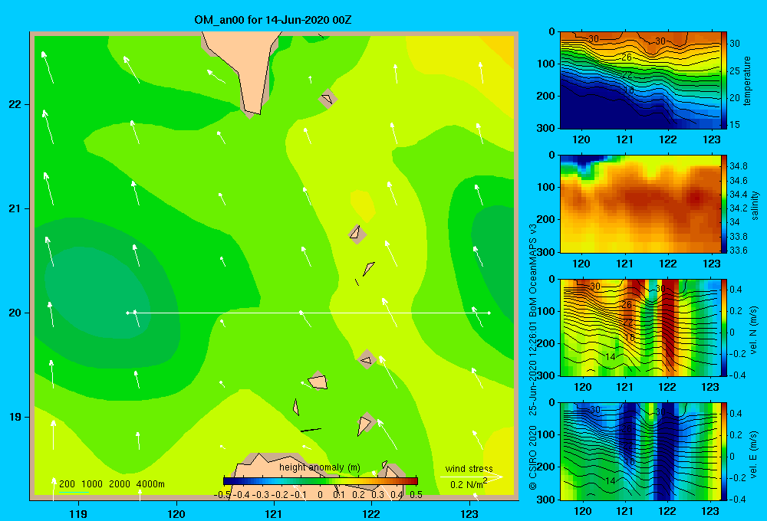Click the latitude '22' label on main map
Screen dimensions: 767x521
15,104
